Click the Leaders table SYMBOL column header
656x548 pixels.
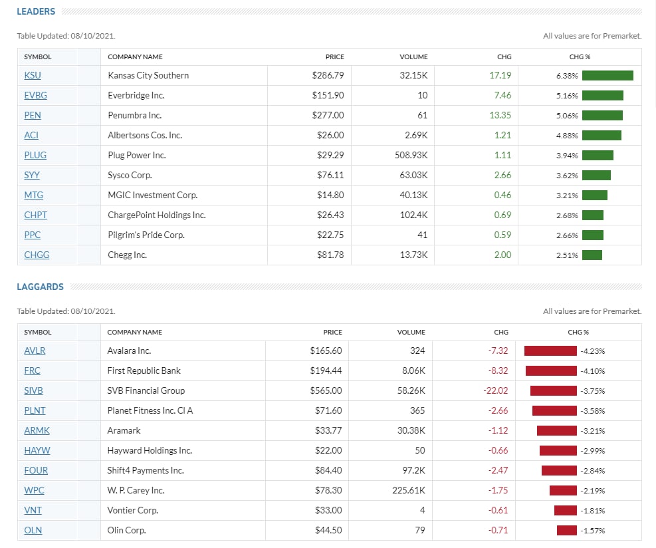click(x=38, y=57)
